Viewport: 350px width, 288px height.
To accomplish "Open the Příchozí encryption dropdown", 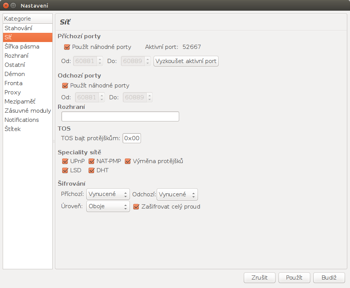I will [108, 194].
